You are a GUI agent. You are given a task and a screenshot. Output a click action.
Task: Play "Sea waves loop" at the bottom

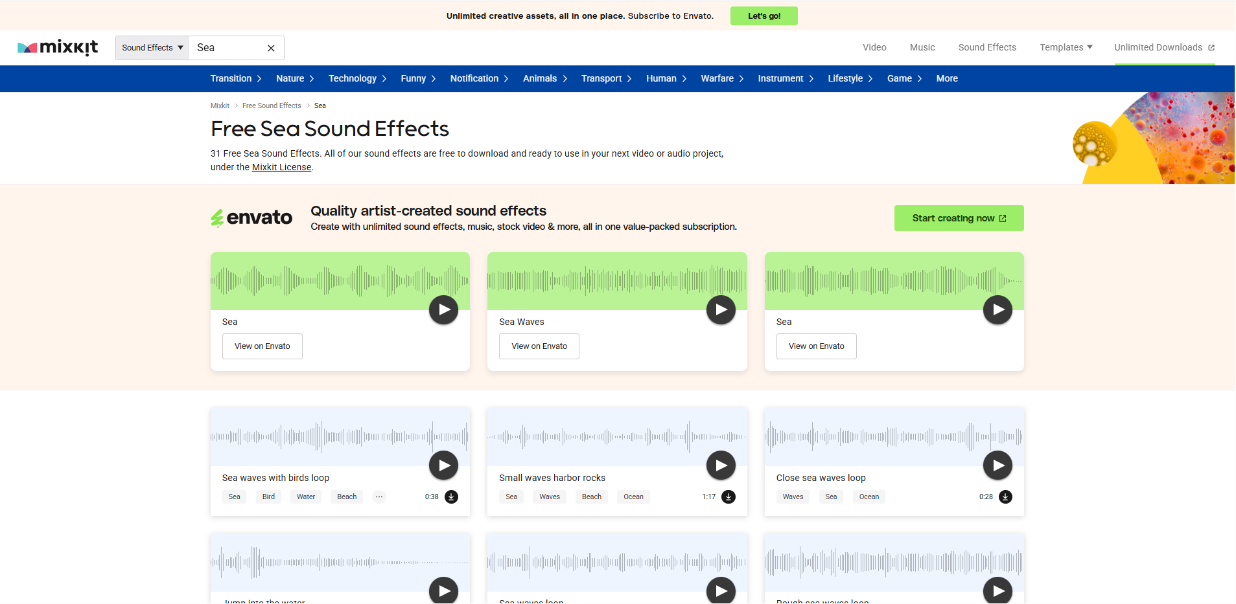pos(719,590)
